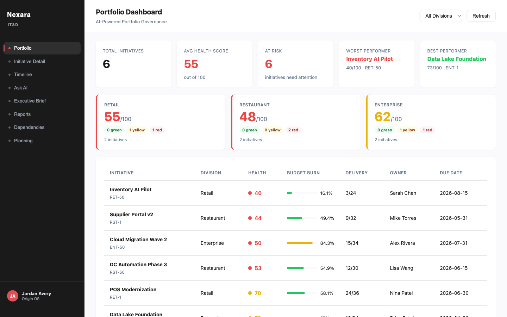This screenshot has width=507, height=317.
Task: Open the Avg Health Score card
Action: [215, 64]
